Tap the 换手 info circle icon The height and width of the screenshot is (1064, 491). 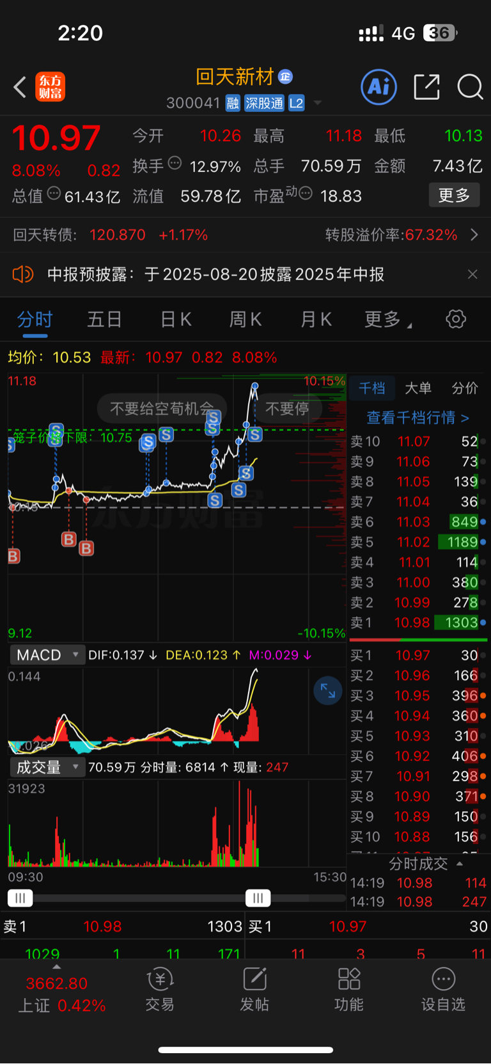click(x=175, y=164)
